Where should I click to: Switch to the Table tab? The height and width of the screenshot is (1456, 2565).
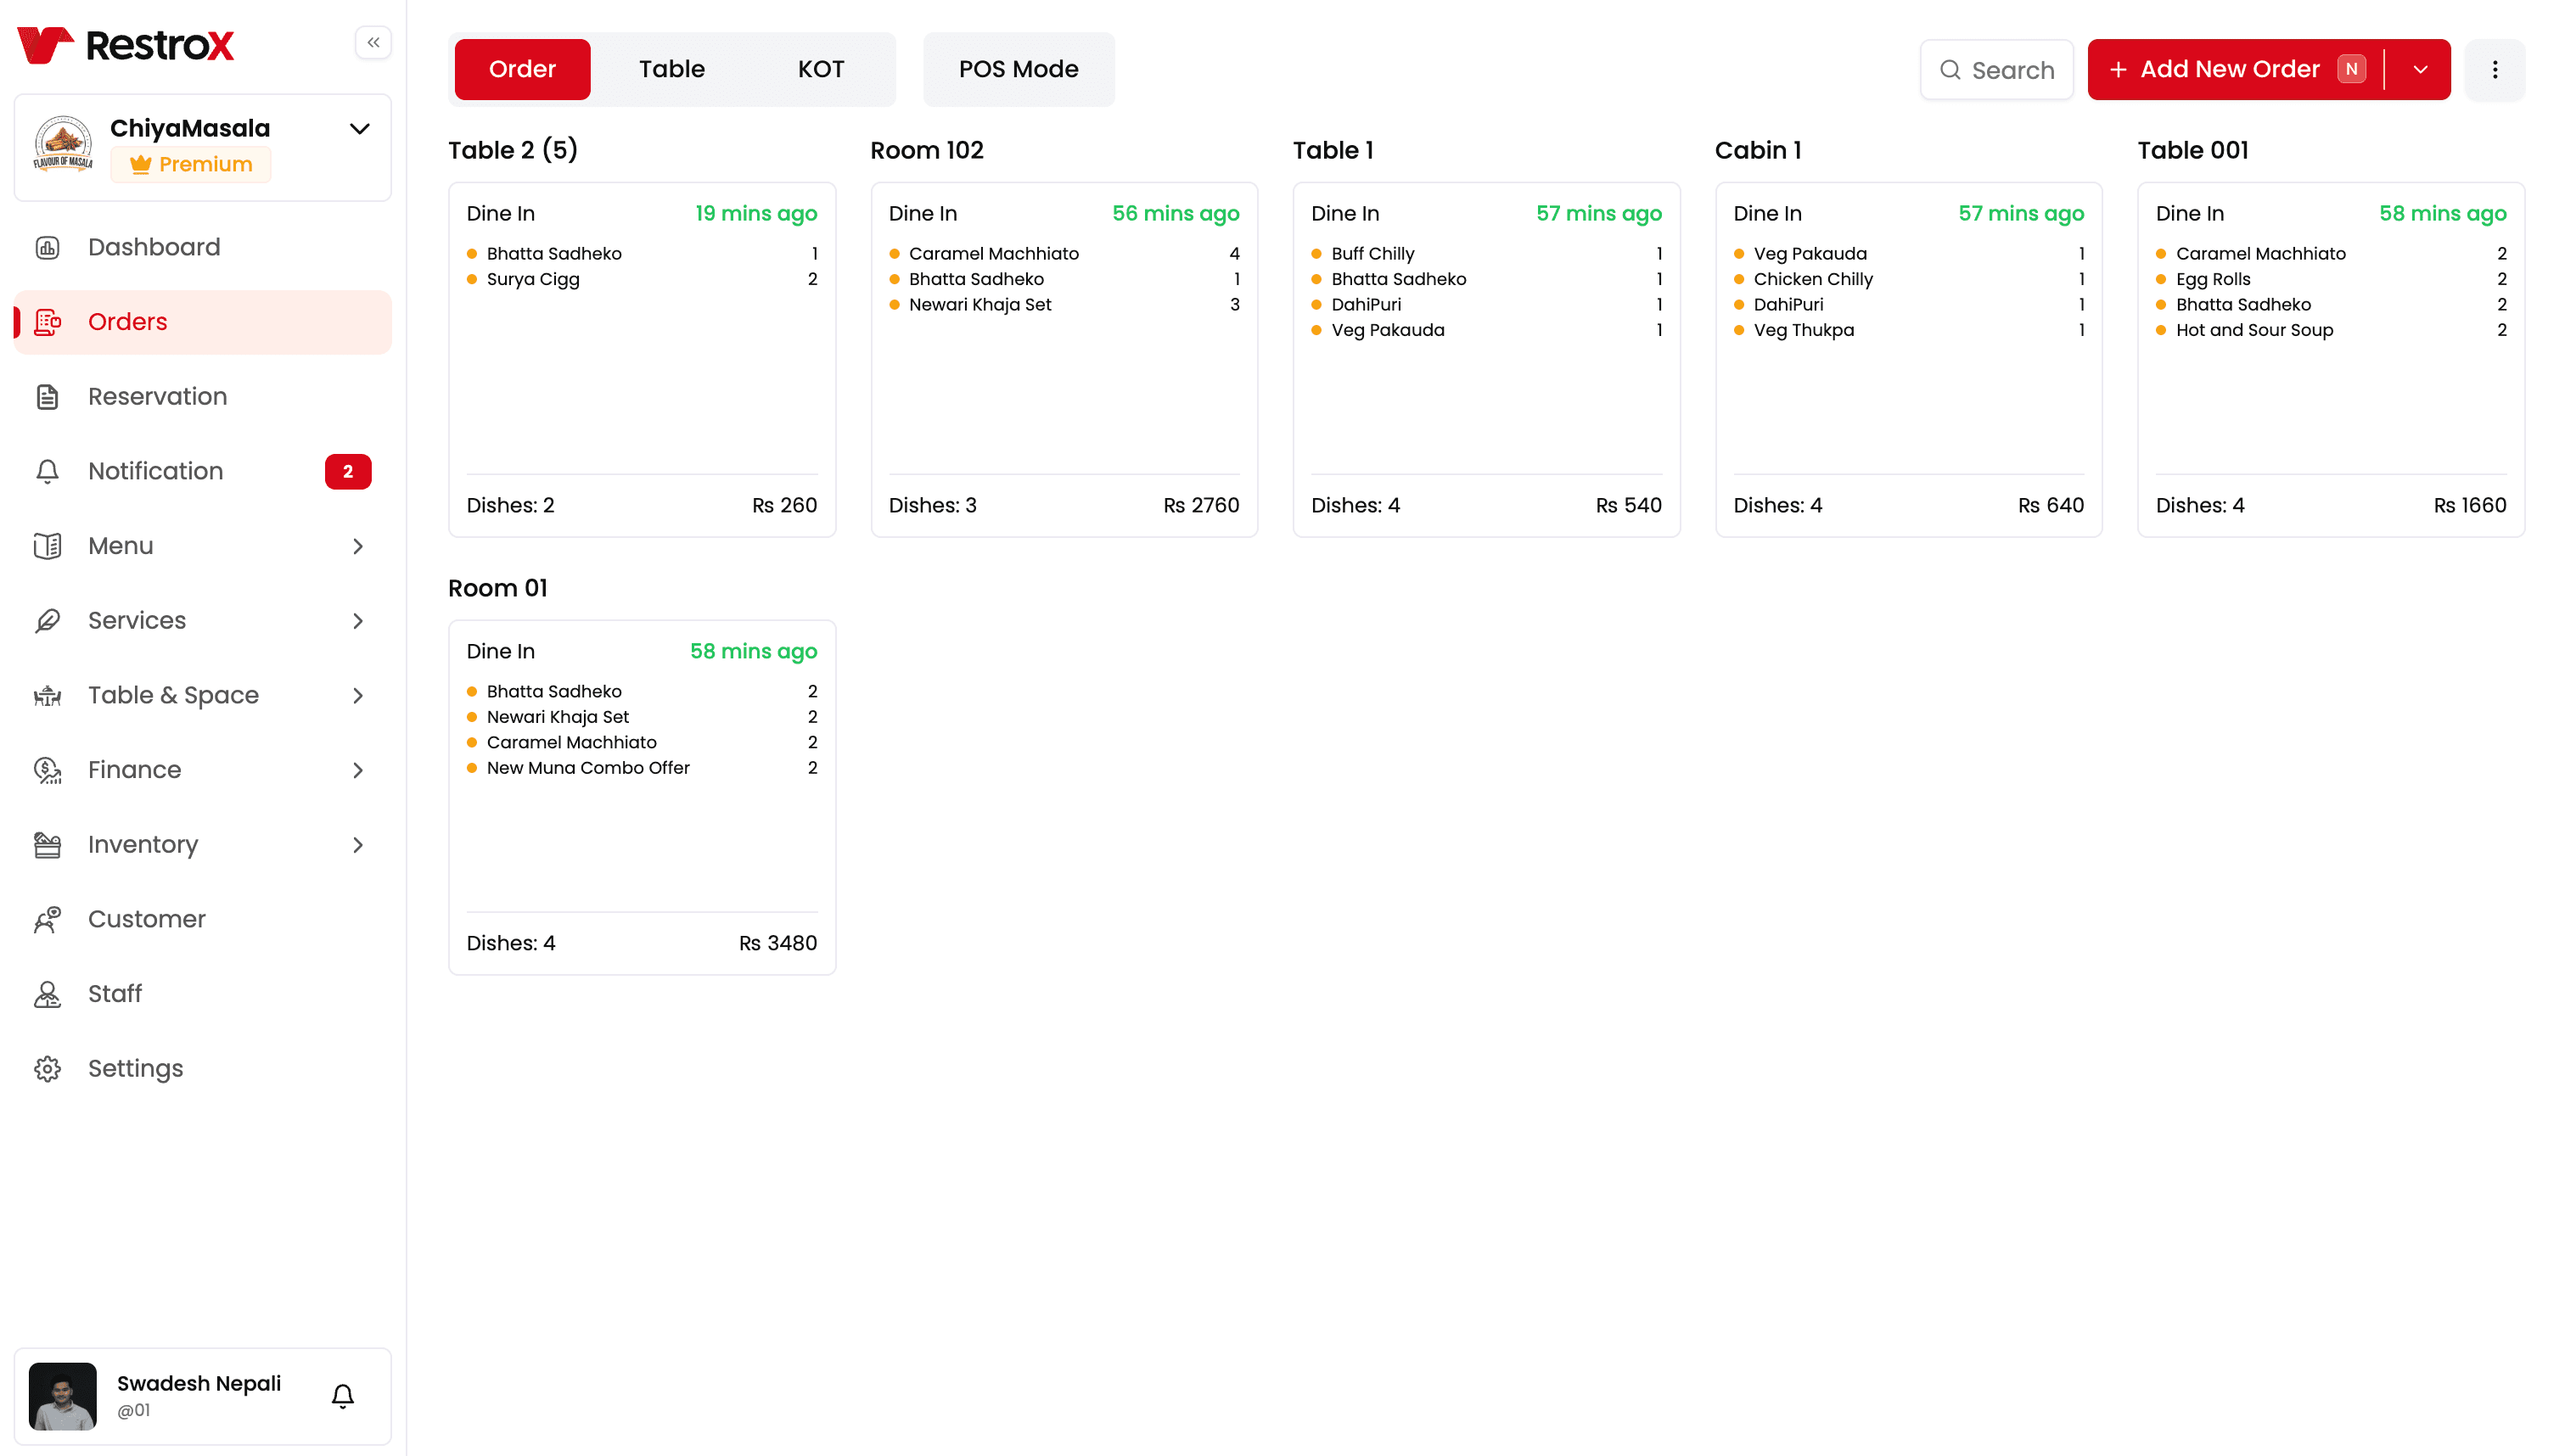coord(671,69)
